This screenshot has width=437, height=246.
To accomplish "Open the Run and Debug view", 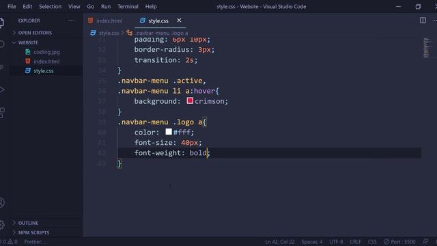I will coord(2,90).
